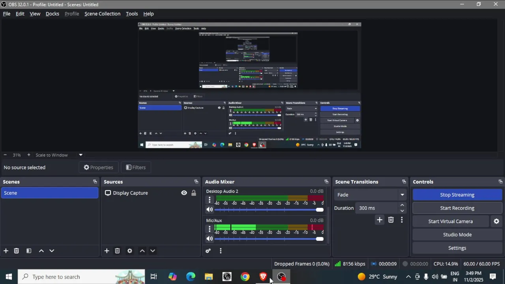Open the Scene Collection menu
Viewport: 505px width, 284px height.
[103, 14]
